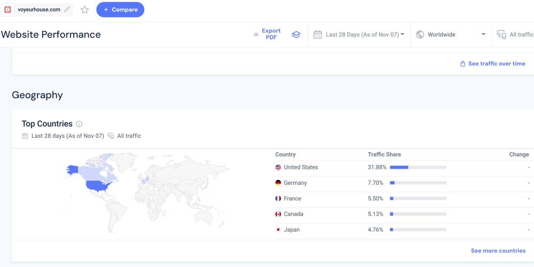
Task: Click the Traffic Share column header
Action: pyautogui.click(x=384, y=154)
